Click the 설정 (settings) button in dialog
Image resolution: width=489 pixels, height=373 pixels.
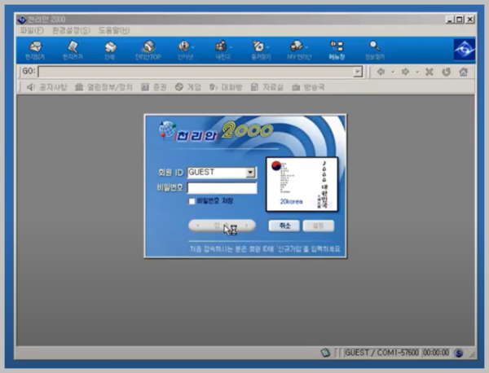tap(319, 226)
